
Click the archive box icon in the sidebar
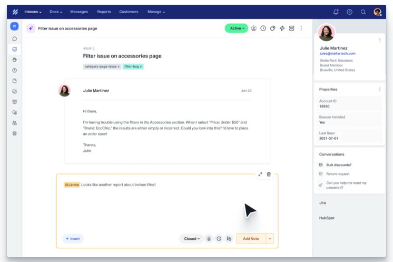click(15, 102)
